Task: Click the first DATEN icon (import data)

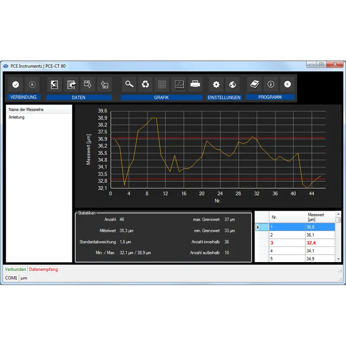Action: coord(54,84)
